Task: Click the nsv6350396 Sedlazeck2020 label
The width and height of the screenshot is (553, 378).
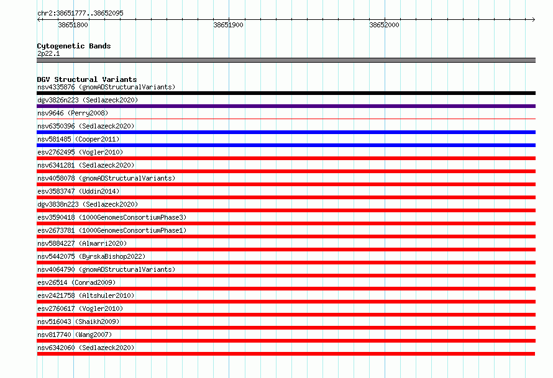Action: [x=86, y=126]
